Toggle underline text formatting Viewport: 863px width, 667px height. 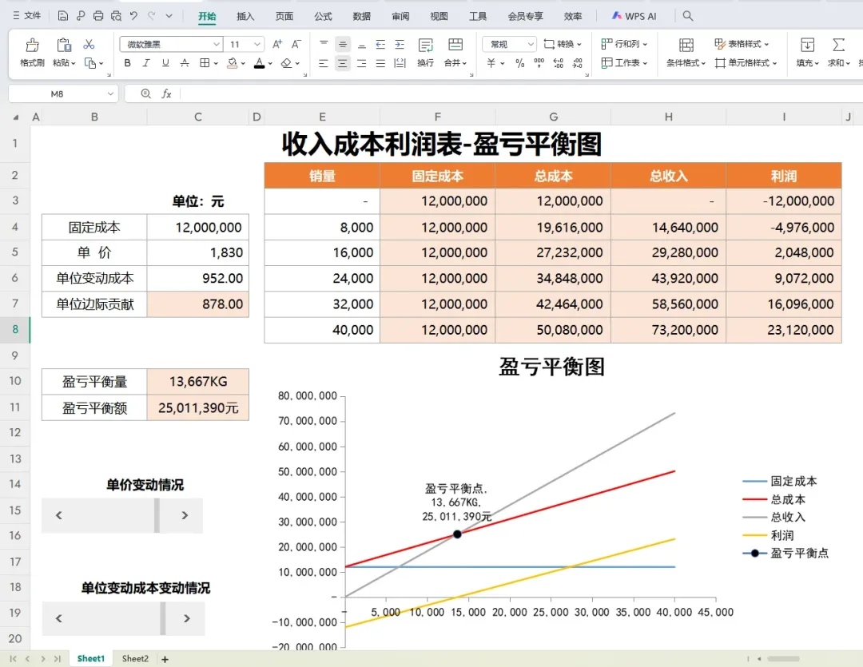point(165,63)
